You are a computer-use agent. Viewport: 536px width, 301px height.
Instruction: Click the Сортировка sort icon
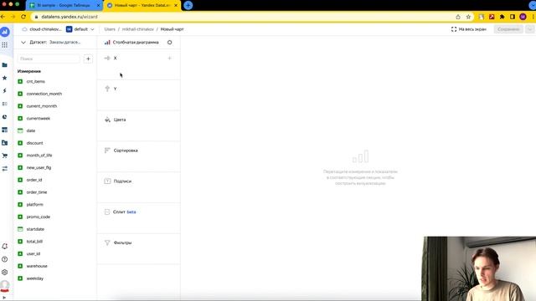(107, 150)
